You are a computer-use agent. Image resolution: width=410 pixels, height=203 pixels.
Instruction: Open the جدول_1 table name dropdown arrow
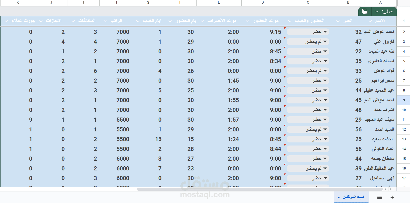tap(377, 12)
